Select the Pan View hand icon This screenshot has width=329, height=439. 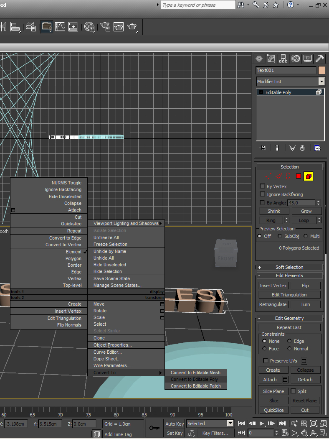point(304,433)
